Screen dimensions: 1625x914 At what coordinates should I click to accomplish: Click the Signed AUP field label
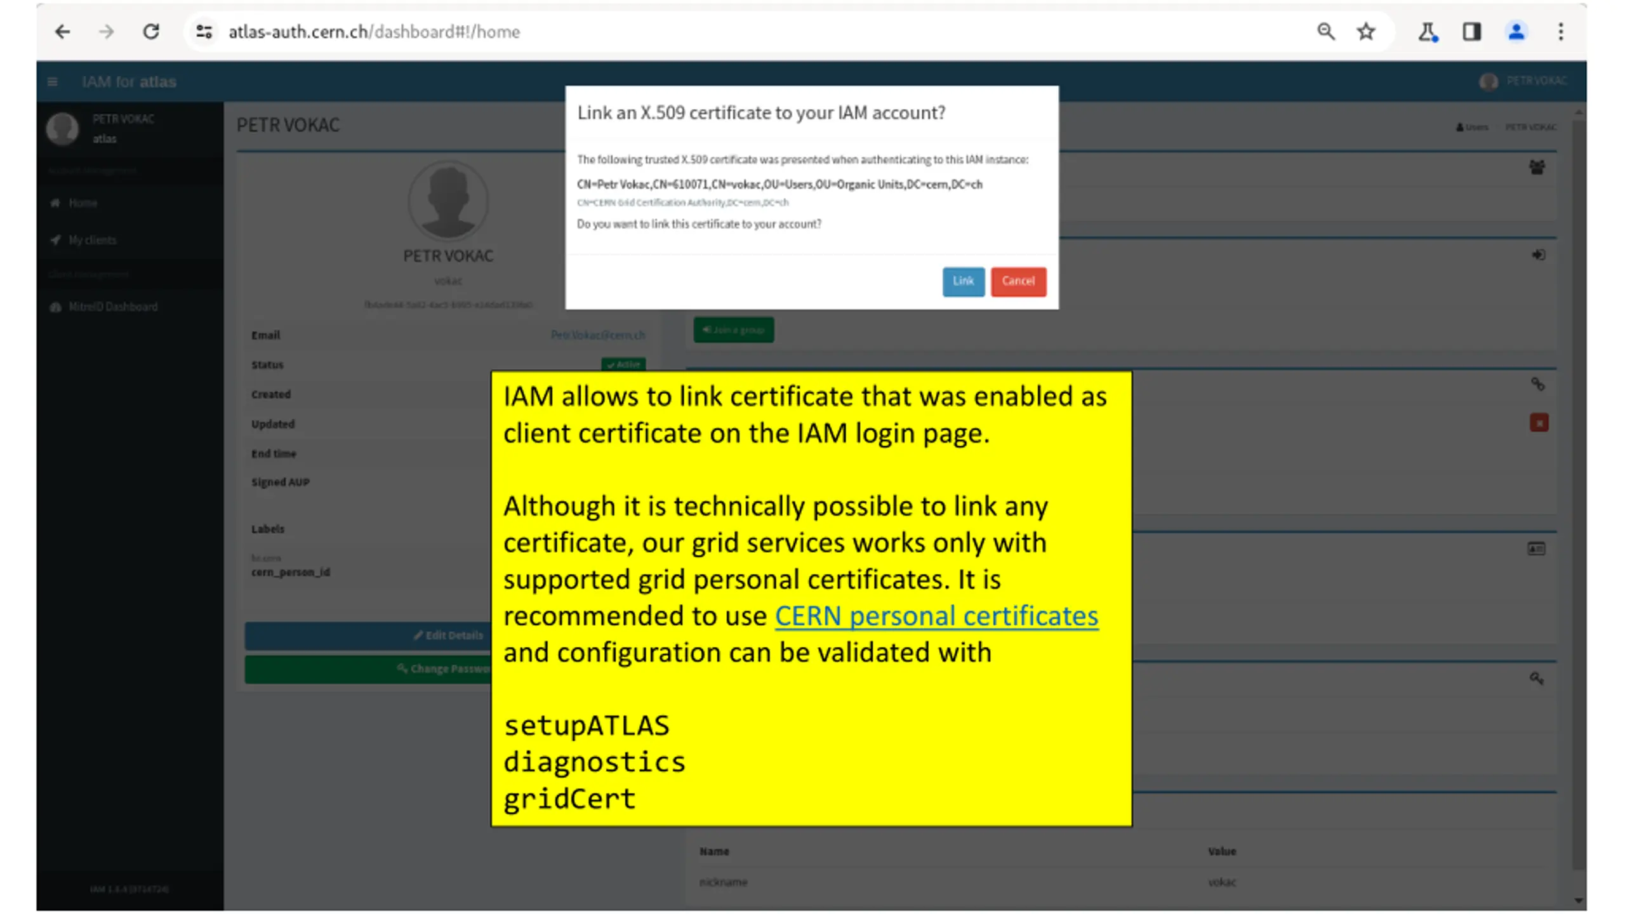(280, 482)
